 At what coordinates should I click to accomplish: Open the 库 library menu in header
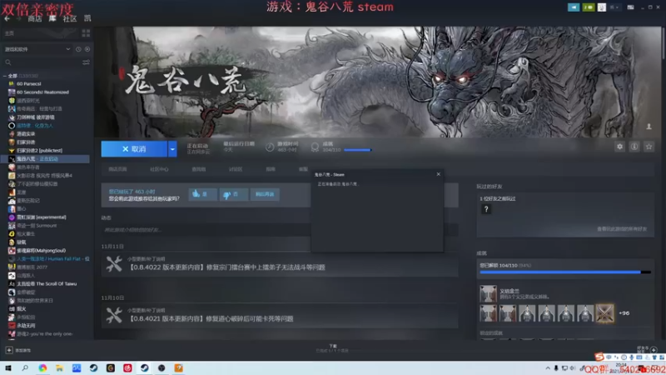[52, 18]
